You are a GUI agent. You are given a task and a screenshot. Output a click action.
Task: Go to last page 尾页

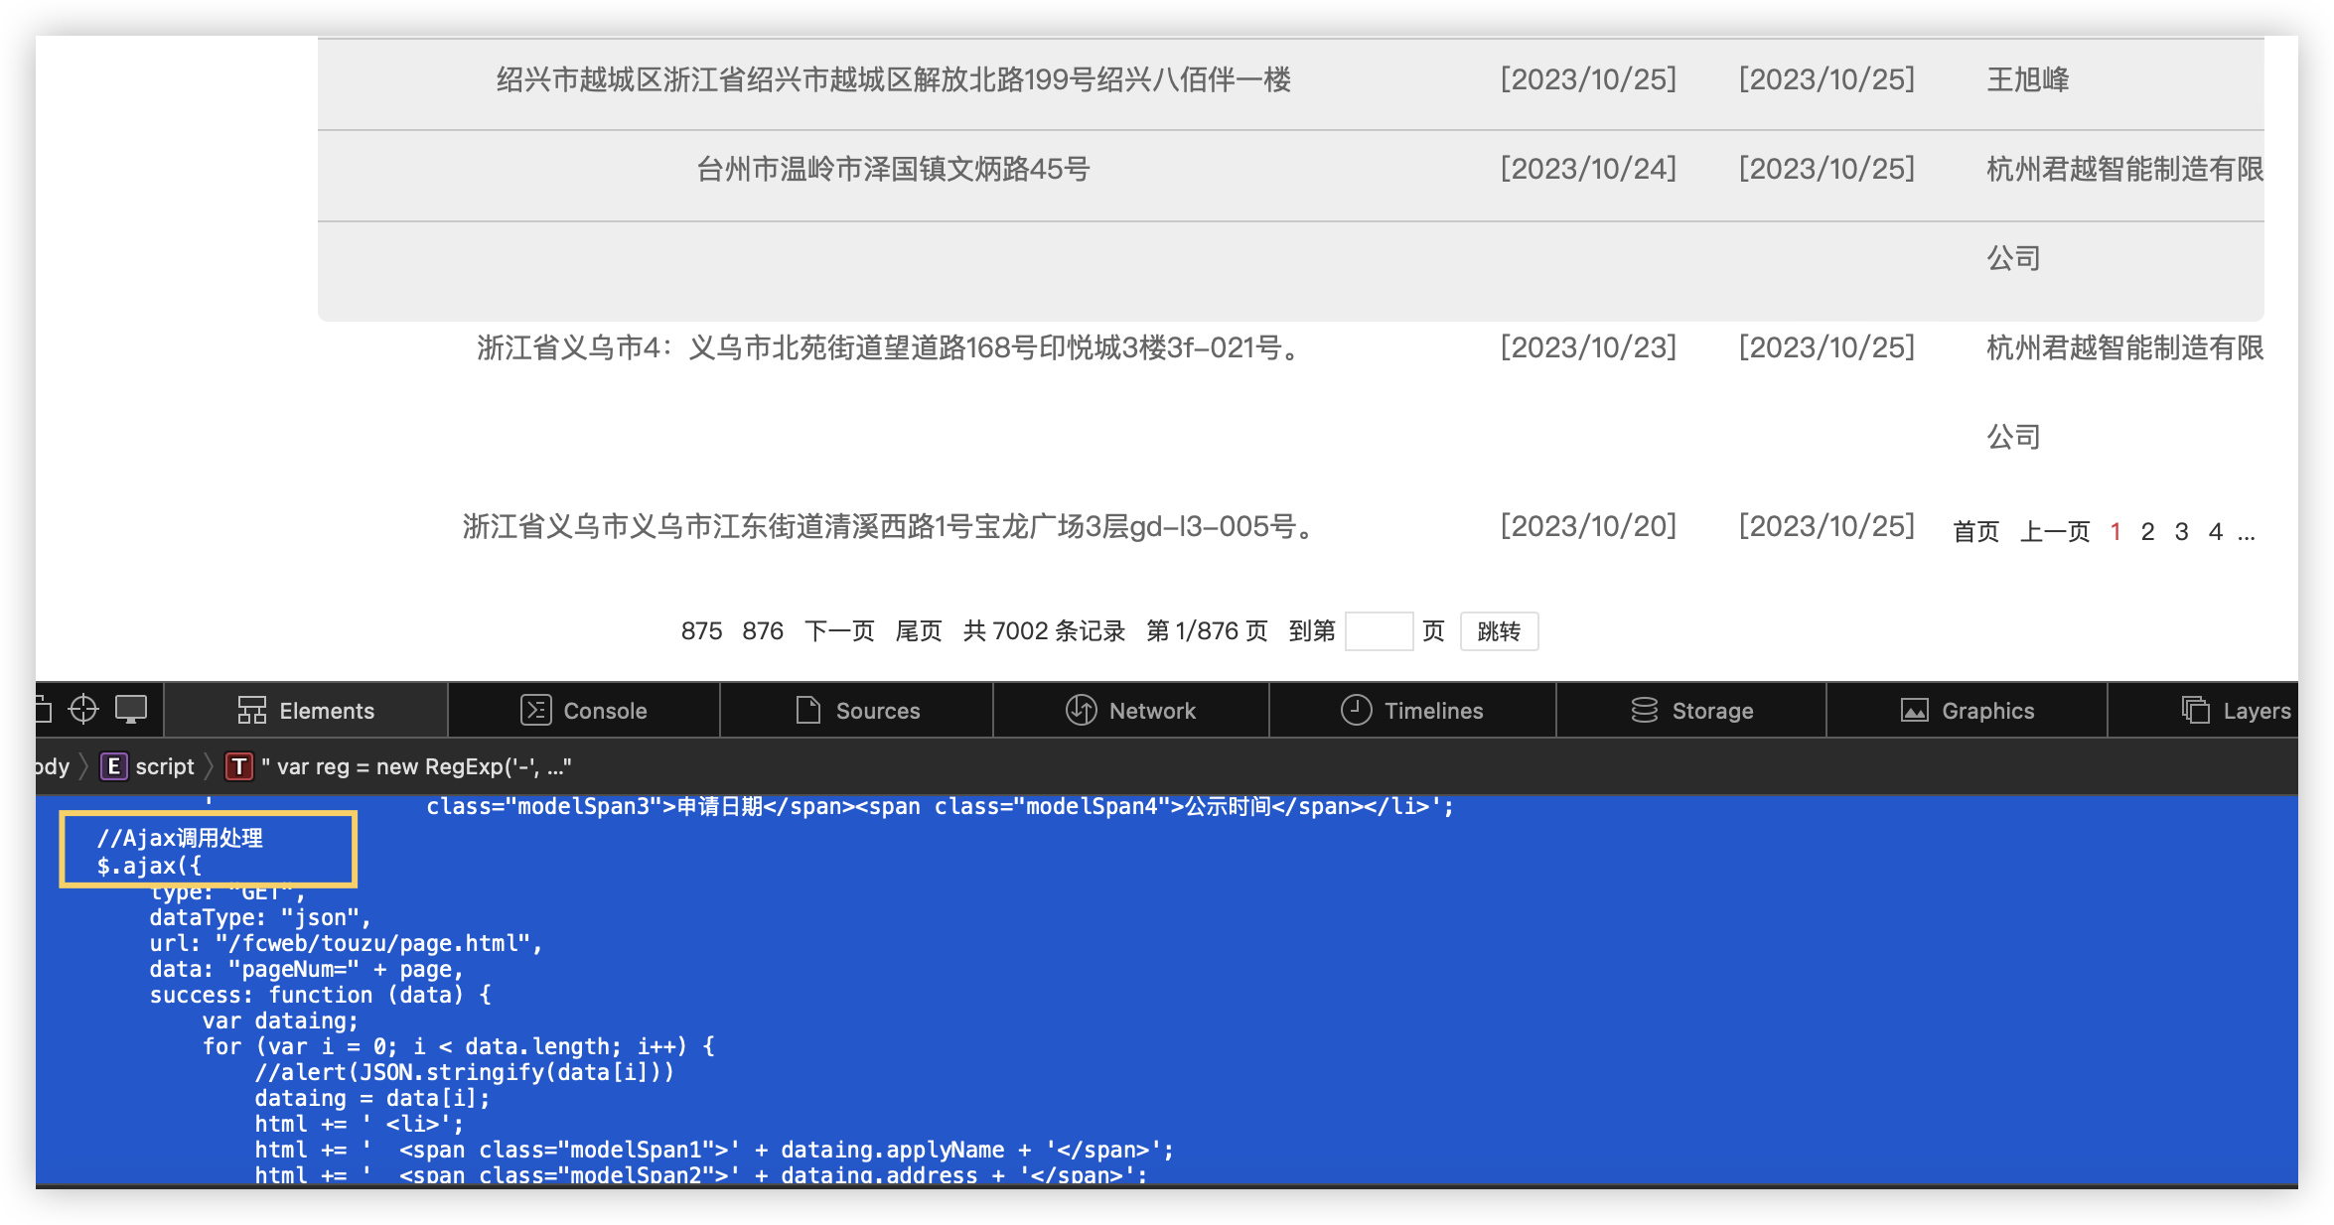pos(919,631)
